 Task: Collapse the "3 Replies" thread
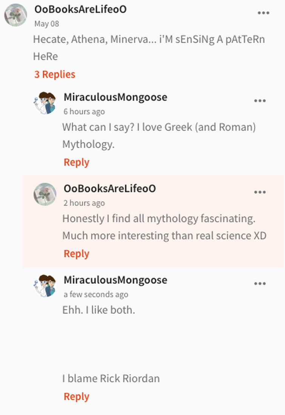(55, 74)
